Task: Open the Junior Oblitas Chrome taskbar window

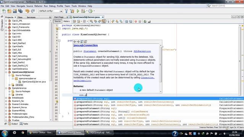Action: tap(41, 132)
